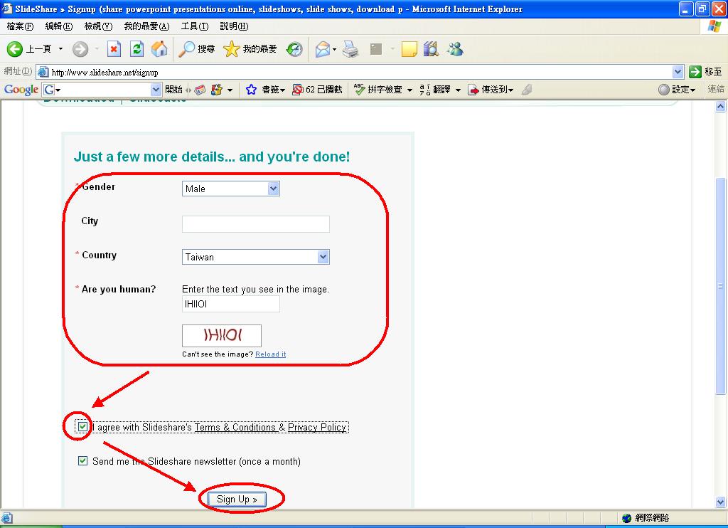Click the City text input field
The image size is (728, 528).
pos(256,224)
